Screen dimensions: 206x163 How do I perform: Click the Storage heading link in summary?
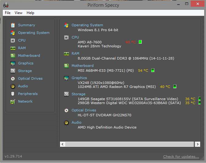click(78, 94)
